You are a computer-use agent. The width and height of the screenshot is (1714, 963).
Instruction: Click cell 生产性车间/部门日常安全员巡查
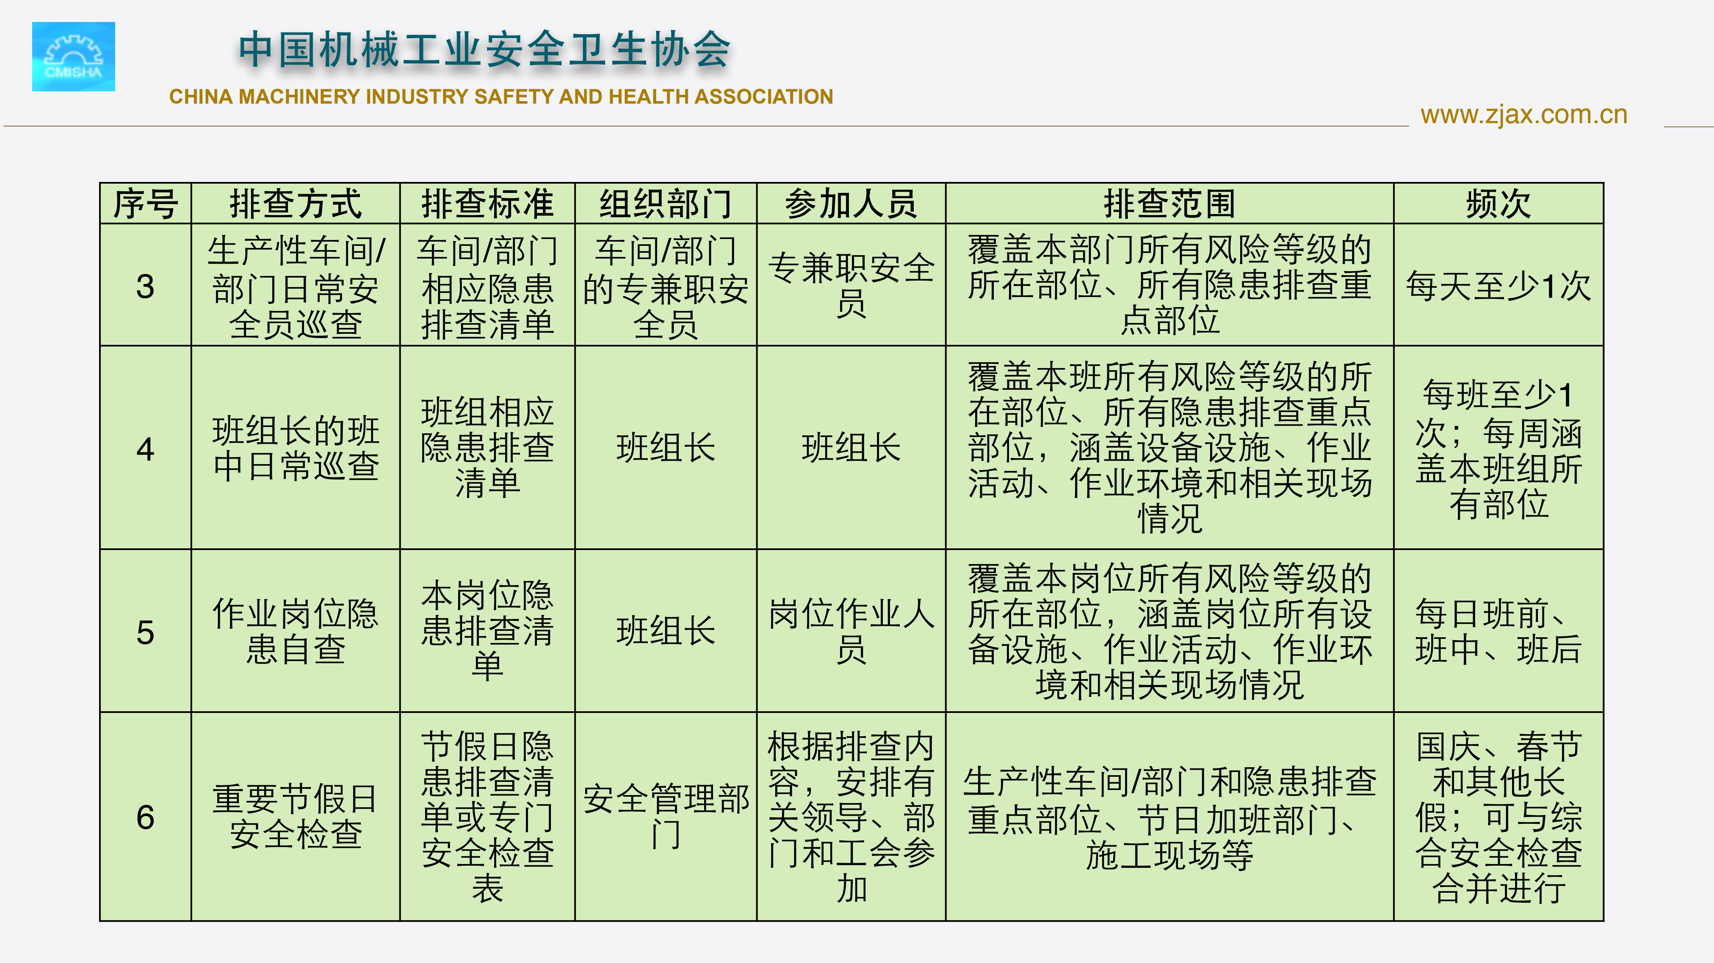[x=296, y=285]
